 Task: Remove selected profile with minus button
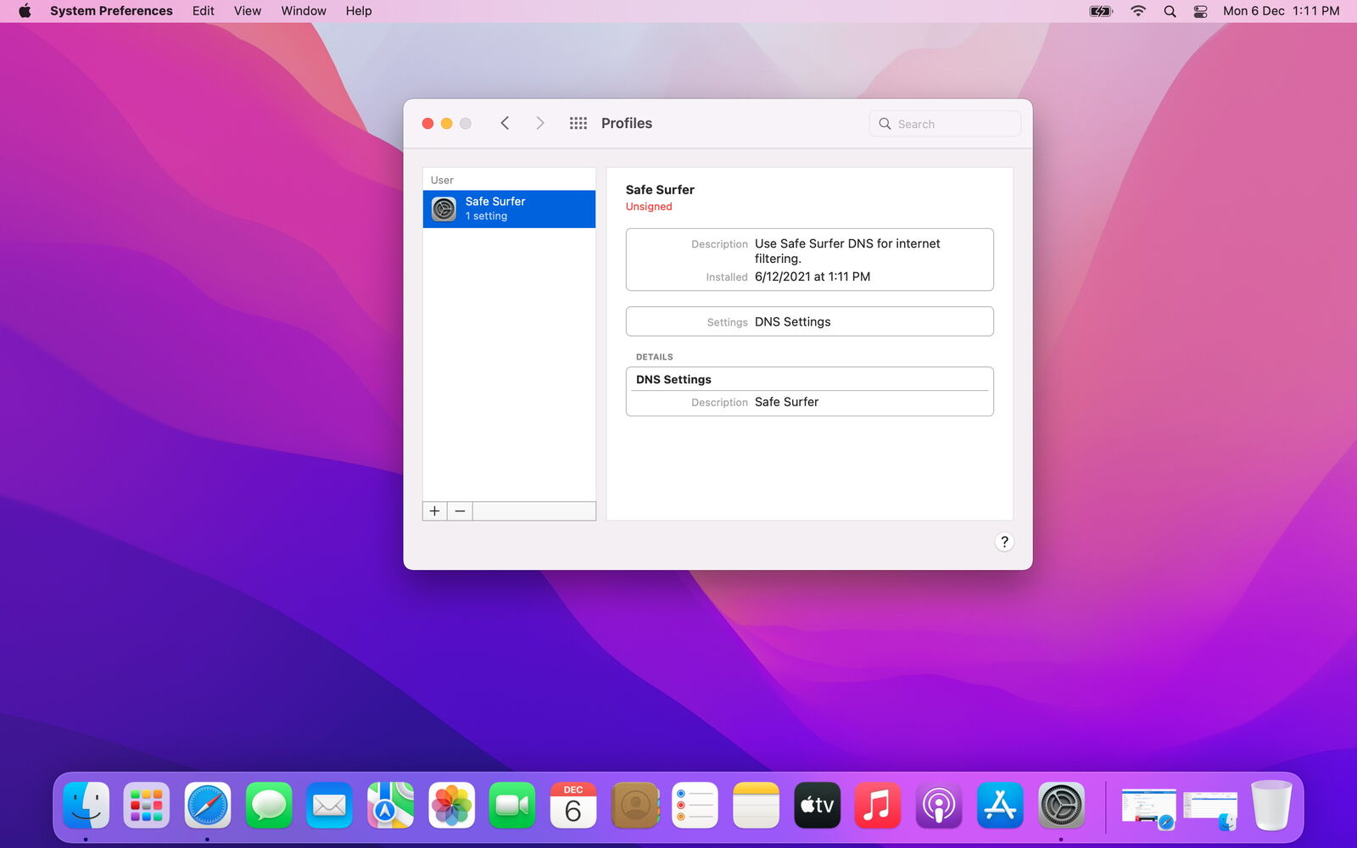460,510
